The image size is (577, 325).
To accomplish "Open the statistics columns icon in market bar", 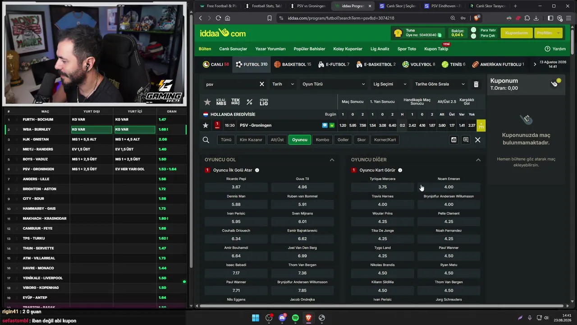I will click(454, 140).
